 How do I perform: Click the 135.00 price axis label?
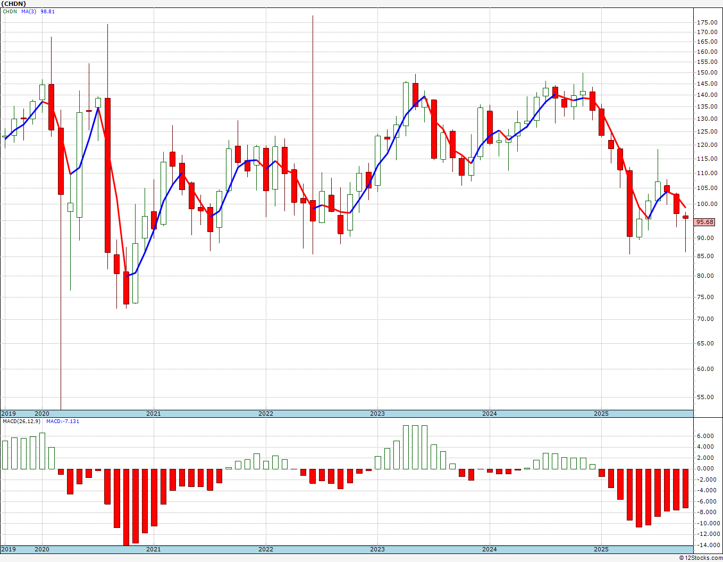pyautogui.click(x=706, y=106)
